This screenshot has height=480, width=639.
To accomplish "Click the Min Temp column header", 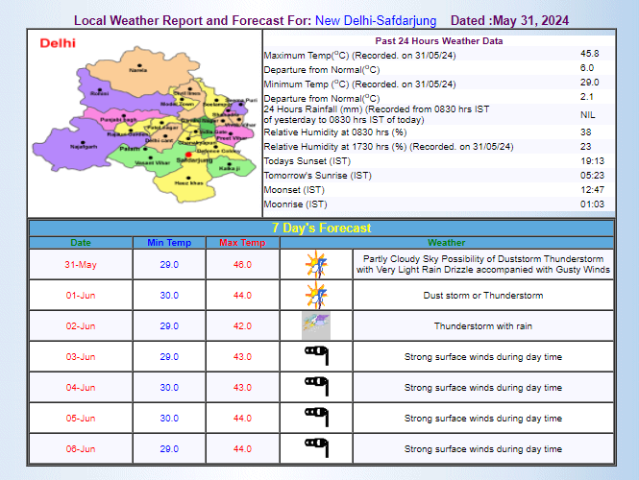I will click(x=169, y=243).
